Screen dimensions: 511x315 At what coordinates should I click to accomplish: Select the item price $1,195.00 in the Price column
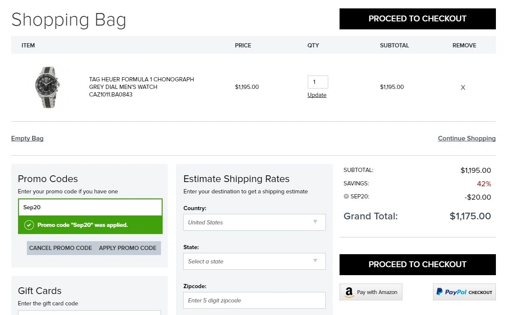(x=247, y=87)
